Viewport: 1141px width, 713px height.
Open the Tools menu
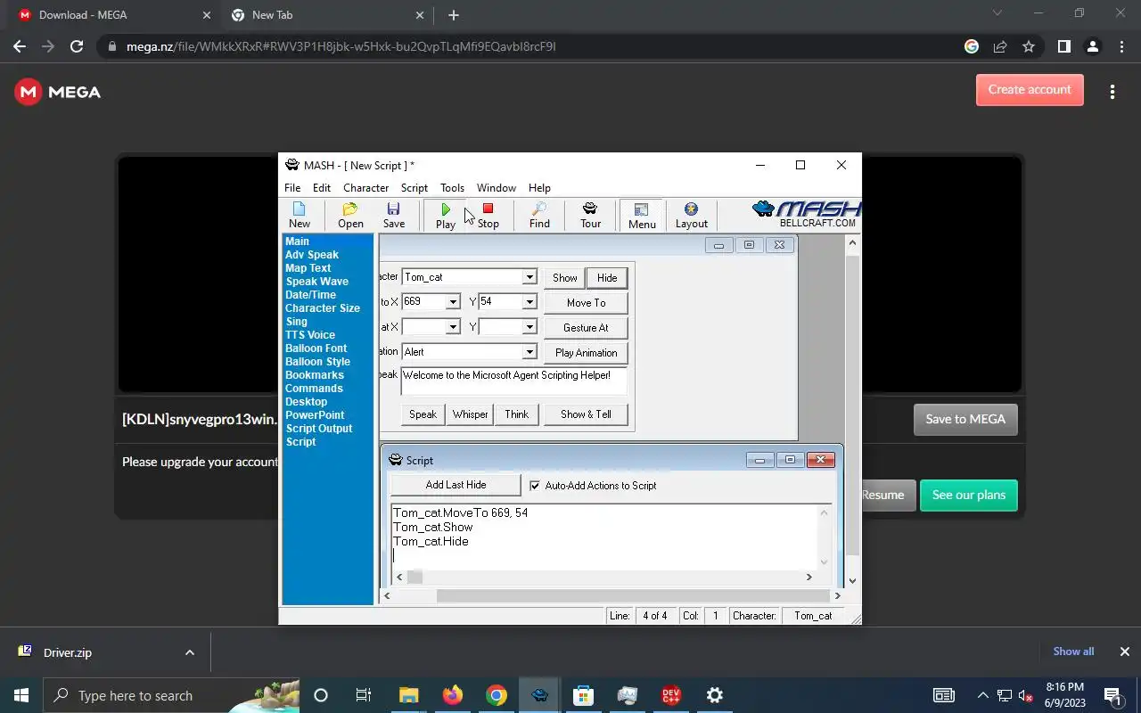[x=452, y=188]
